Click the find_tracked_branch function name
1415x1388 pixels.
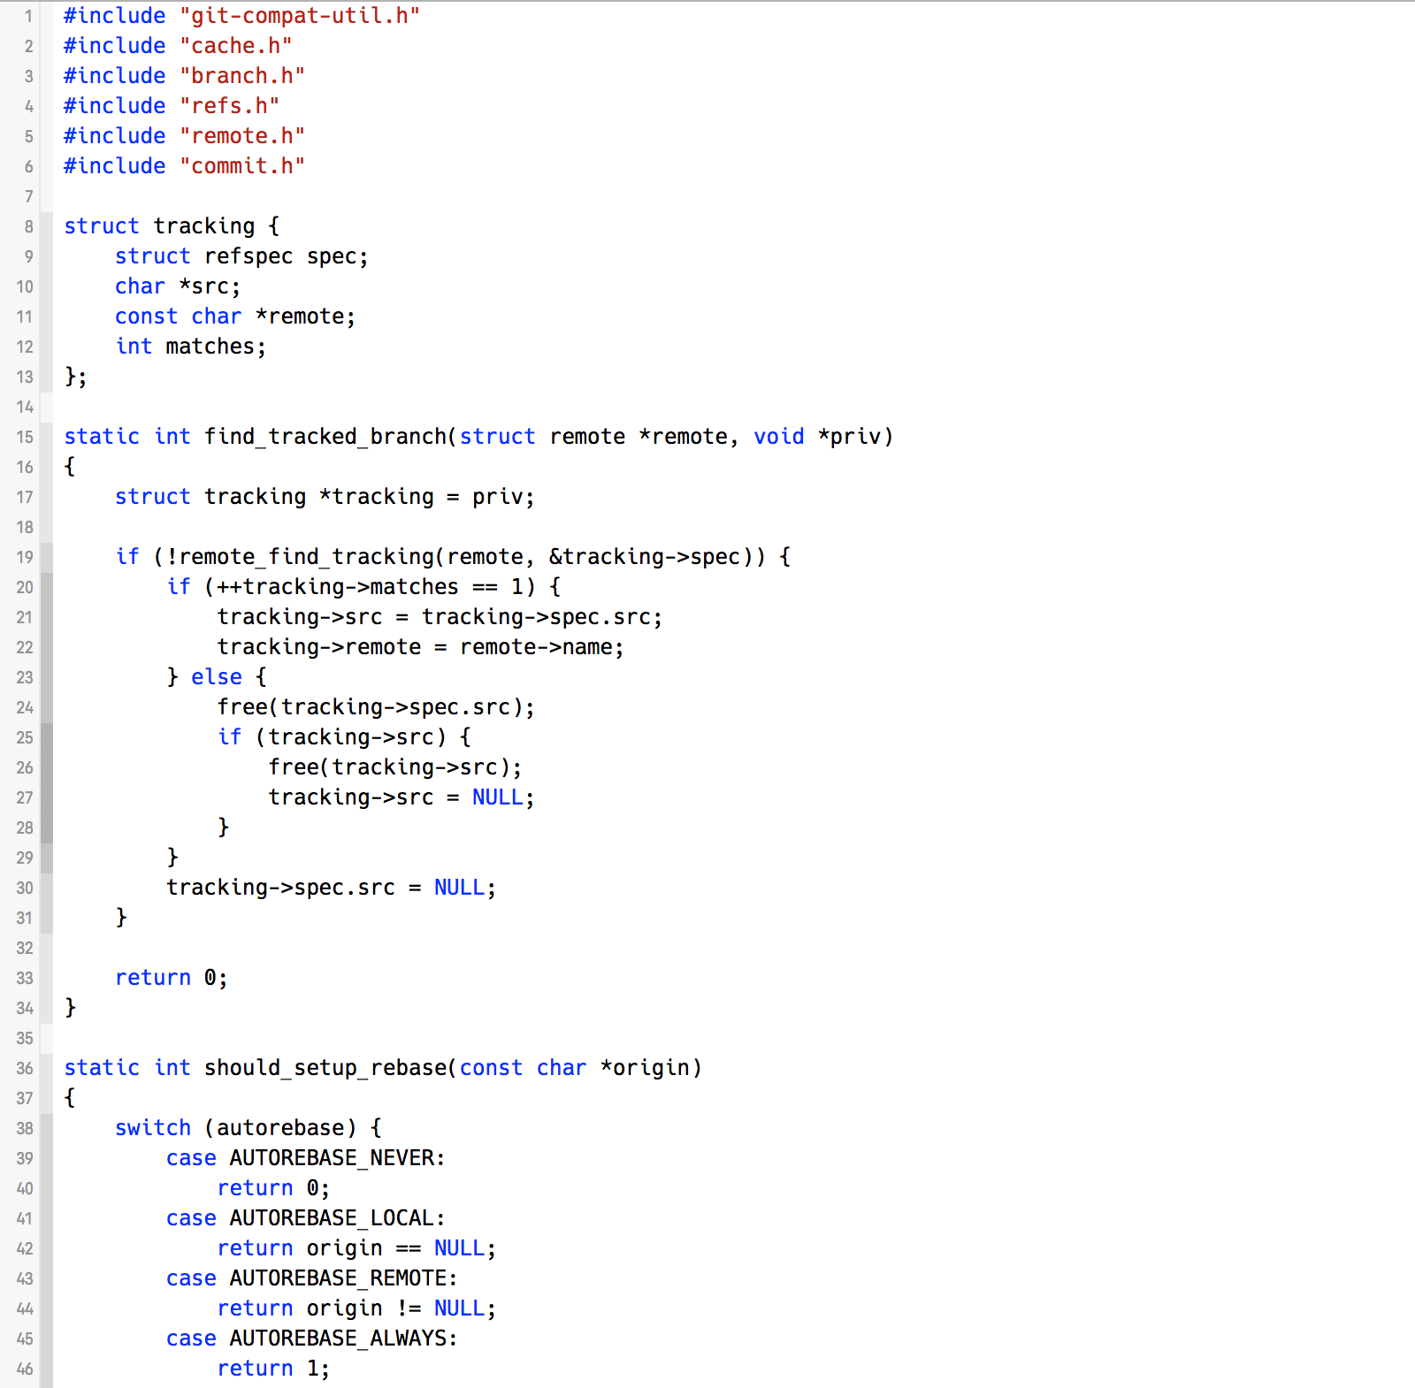(325, 437)
